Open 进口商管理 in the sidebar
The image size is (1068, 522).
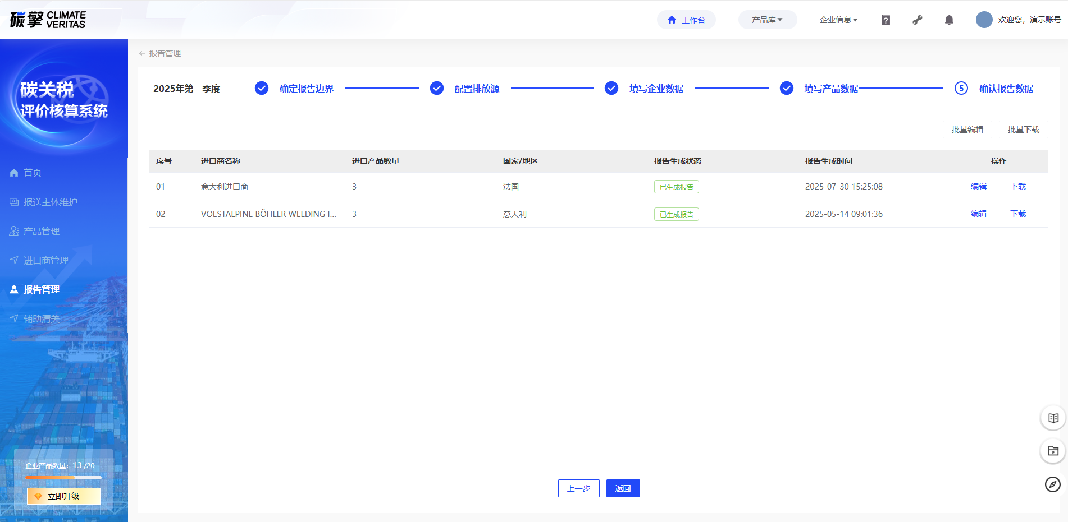pyautogui.click(x=46, y=260)
